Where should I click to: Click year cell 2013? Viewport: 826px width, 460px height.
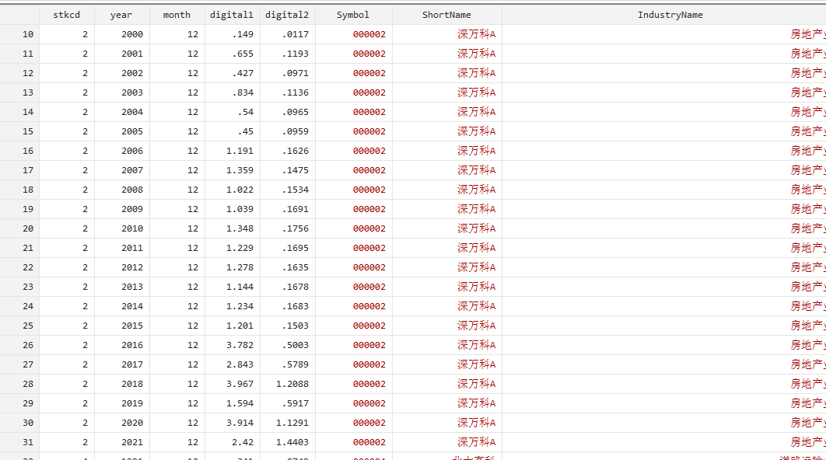pos(121,287)
